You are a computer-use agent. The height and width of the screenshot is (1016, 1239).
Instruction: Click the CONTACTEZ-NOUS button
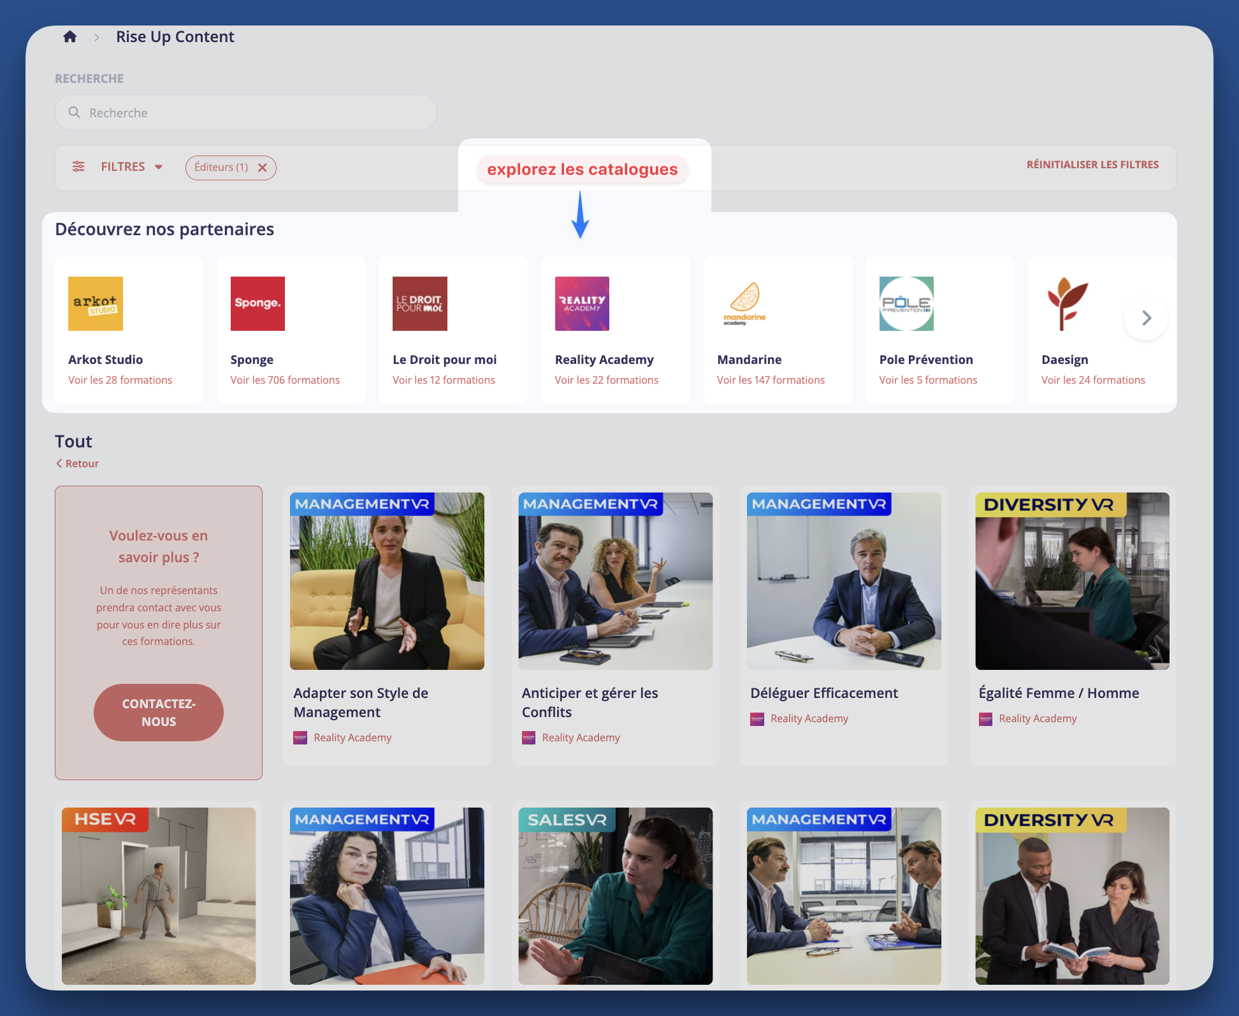click(x=159, y=713)
